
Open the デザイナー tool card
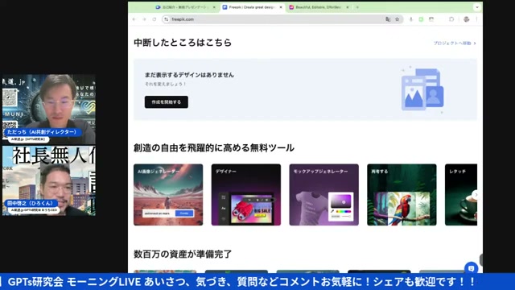(246, 195)
